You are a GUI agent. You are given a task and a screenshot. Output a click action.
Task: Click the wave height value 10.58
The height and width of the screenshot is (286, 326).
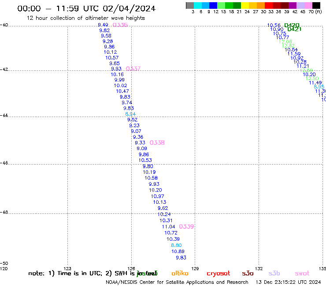tap(151, 178)
